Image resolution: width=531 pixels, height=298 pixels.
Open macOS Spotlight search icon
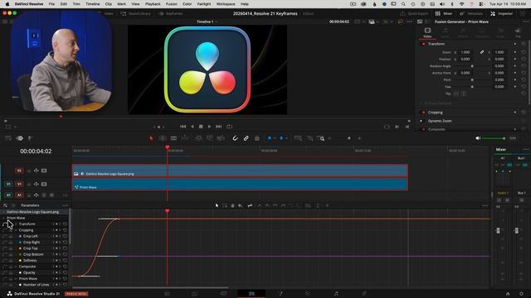403,4
